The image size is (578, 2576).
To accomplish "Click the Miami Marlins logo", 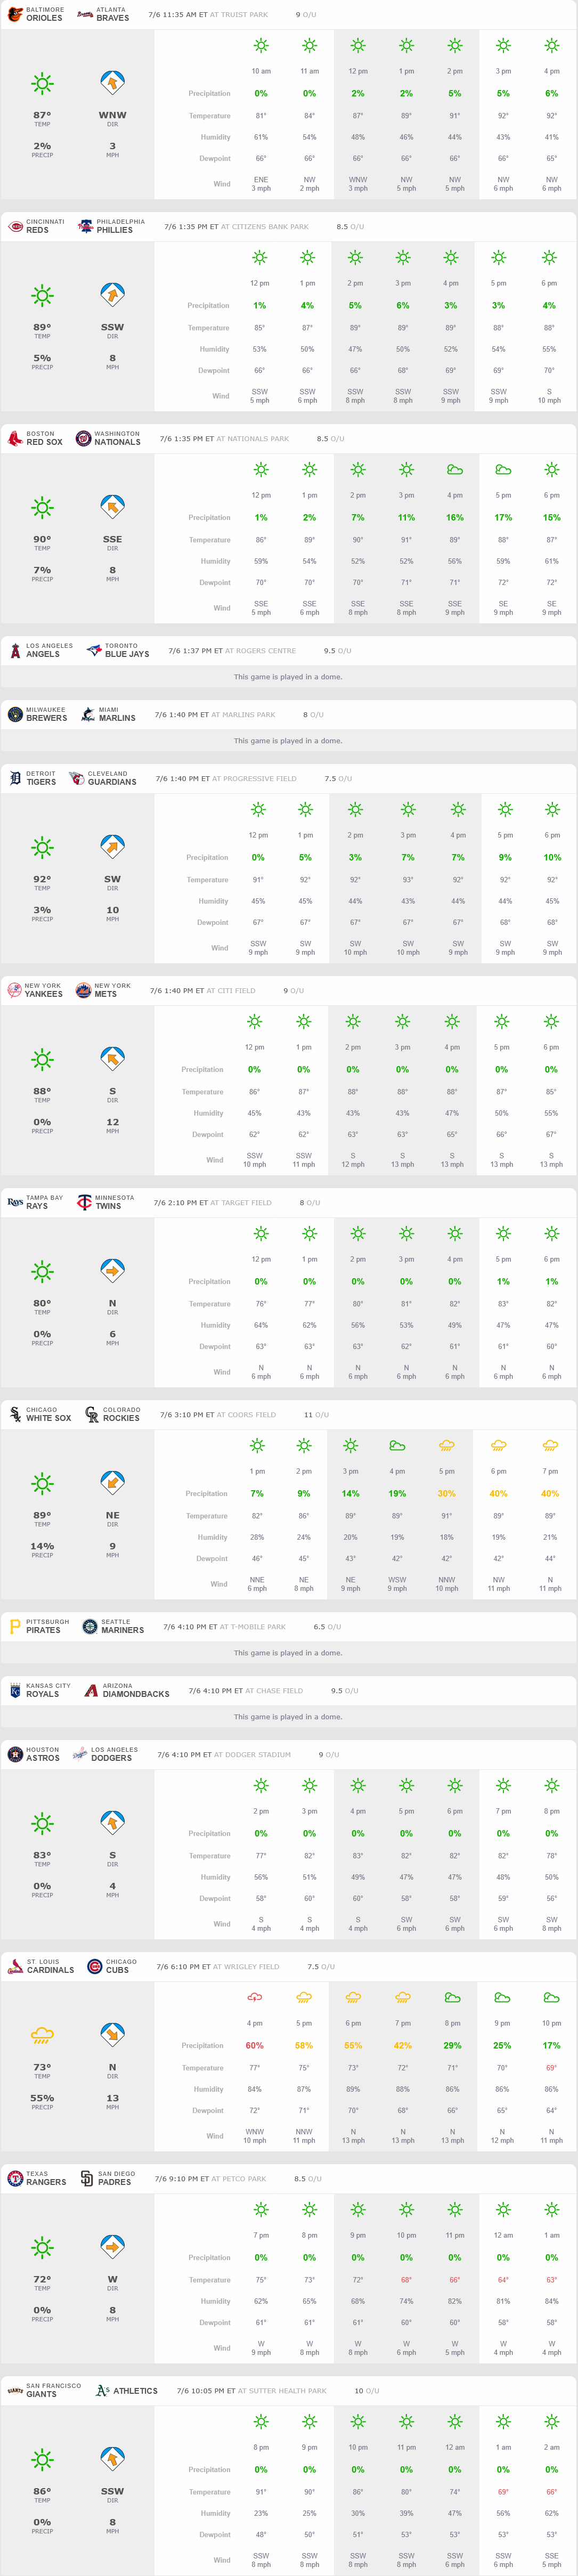I will 88,714.
